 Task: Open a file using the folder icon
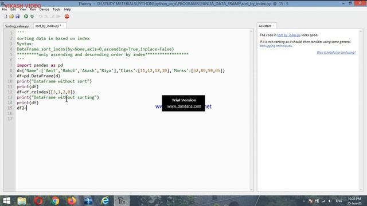point(11,17)
